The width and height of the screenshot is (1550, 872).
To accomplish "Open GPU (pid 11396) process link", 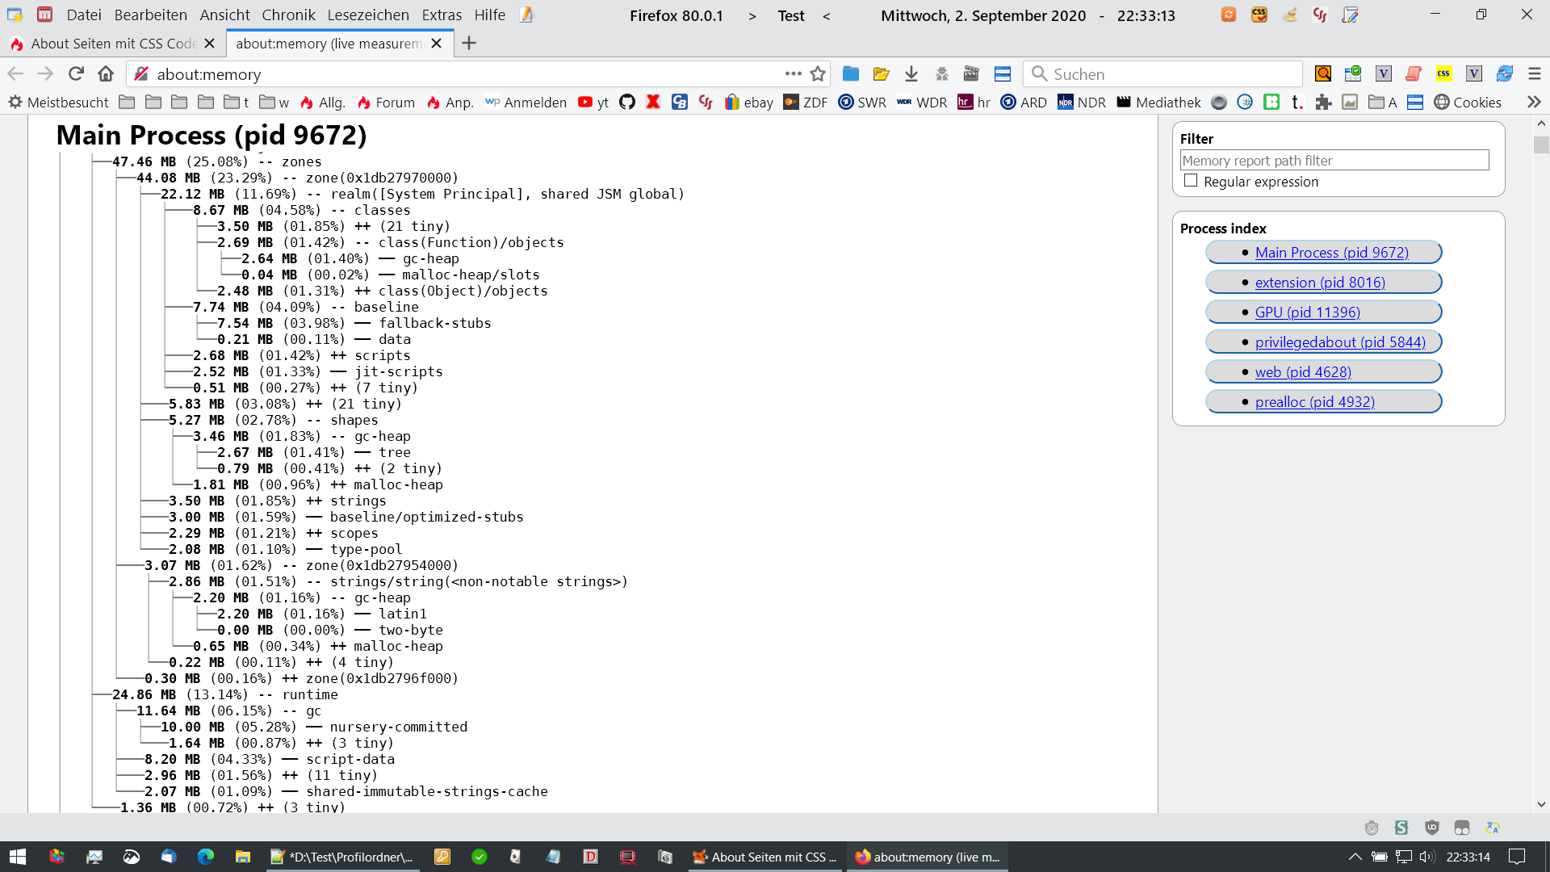I will click(1307, 312).
